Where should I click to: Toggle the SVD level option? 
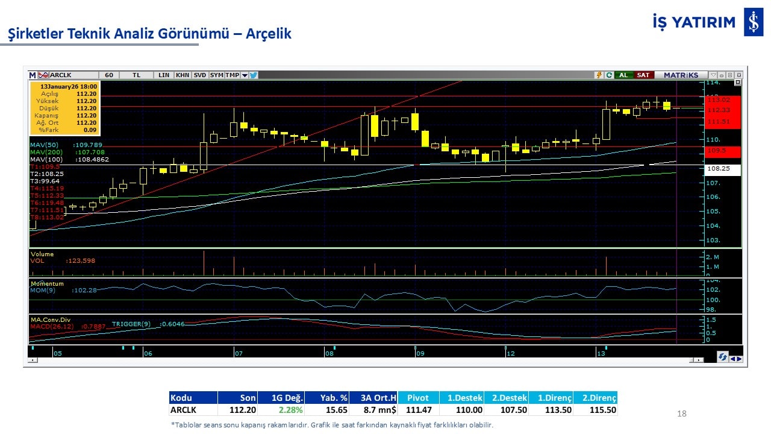tap(200, 75)
